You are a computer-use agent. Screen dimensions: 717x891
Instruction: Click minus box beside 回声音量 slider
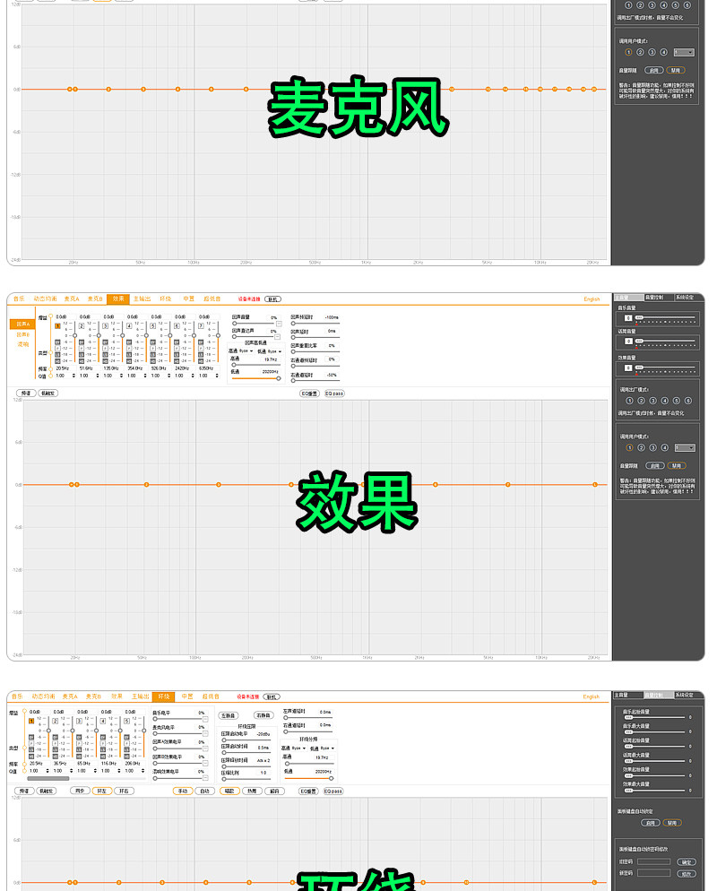click(x=279, y=324)
